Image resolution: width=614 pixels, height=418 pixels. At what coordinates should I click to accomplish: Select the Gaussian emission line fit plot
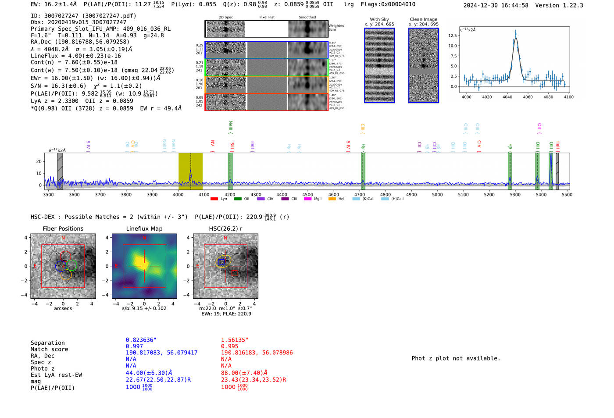[x=514, y=60]
